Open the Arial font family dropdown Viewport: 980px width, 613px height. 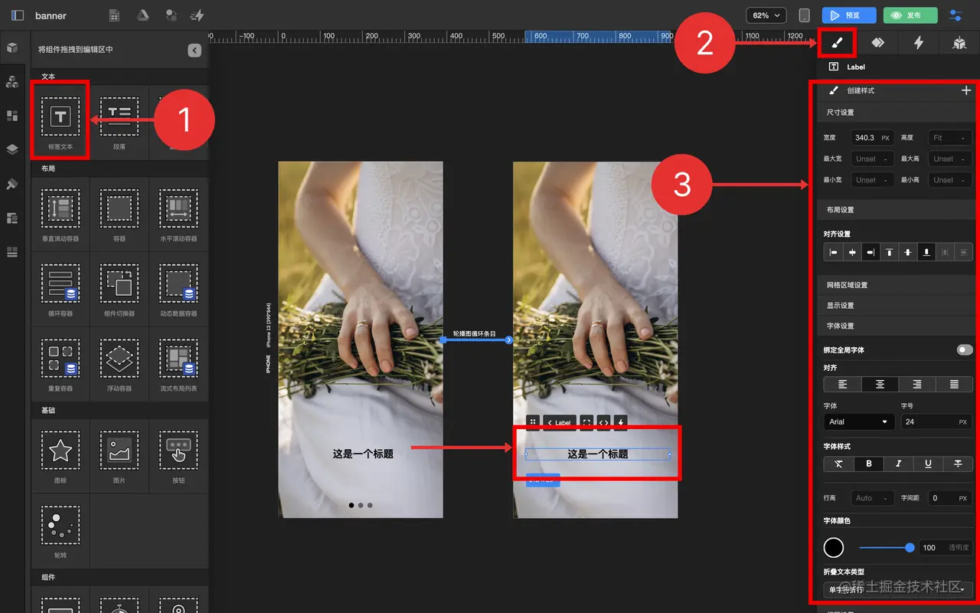[859, 421]
